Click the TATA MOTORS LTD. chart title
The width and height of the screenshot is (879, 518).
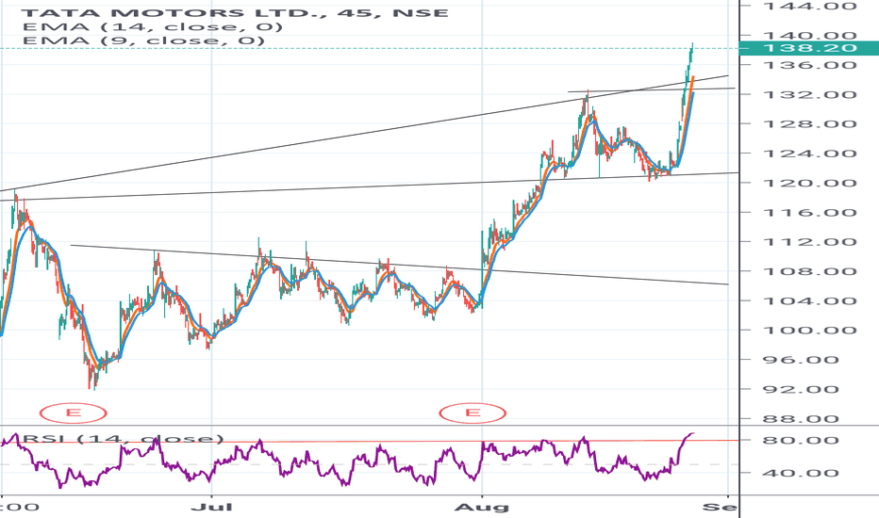click(x=235, y=12)
